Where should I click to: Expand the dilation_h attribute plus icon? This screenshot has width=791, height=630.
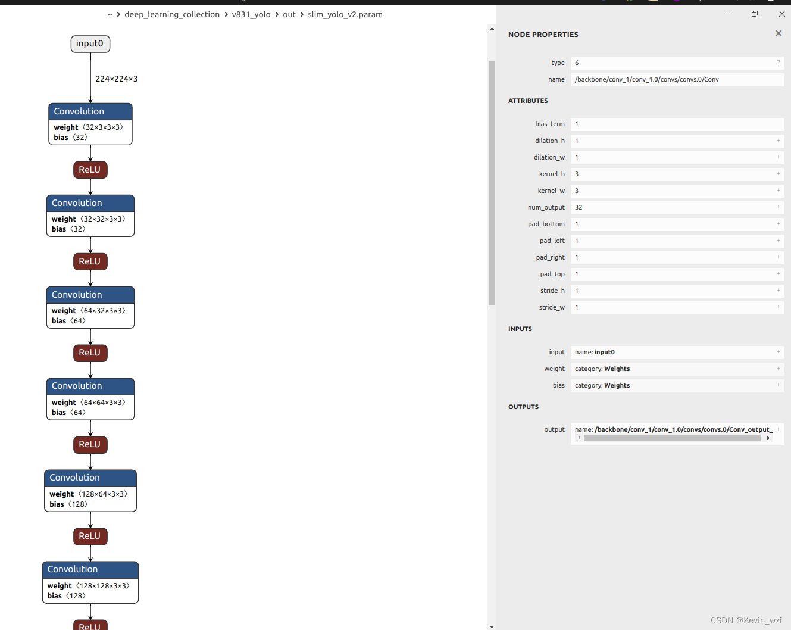[778, 141]
